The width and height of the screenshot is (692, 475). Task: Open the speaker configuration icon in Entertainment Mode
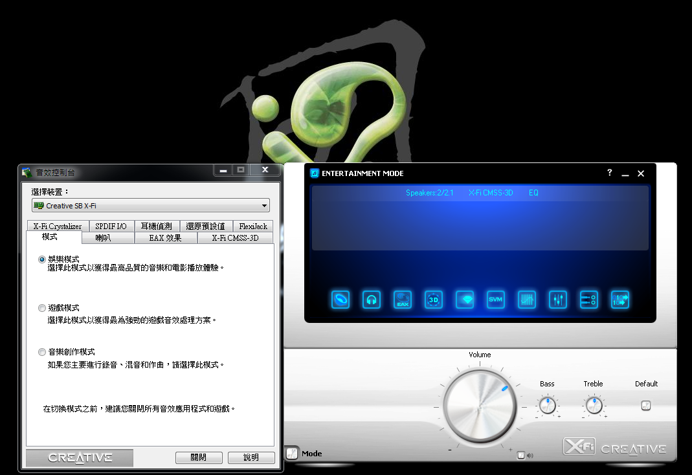(x=340, y=300)
